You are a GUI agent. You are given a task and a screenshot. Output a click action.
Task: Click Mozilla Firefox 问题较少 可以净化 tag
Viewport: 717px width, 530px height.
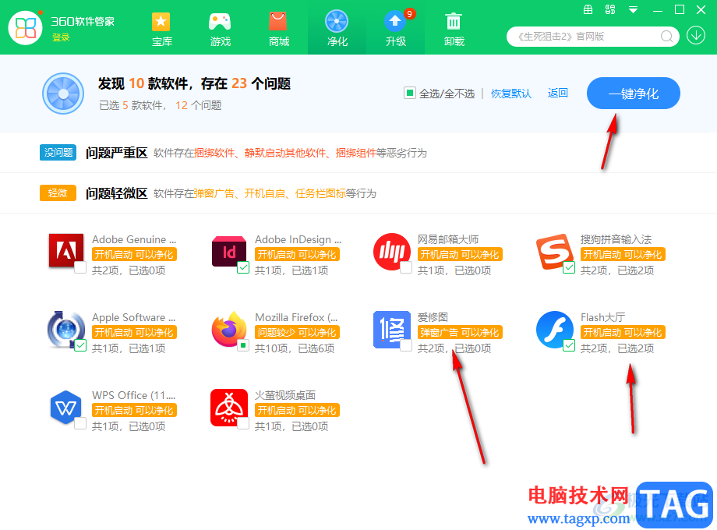pyautogui.click(x=297, y=333)
